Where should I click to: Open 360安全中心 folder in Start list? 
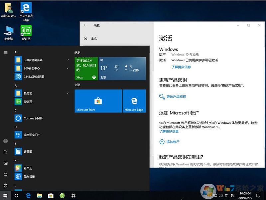click(42, 68)
